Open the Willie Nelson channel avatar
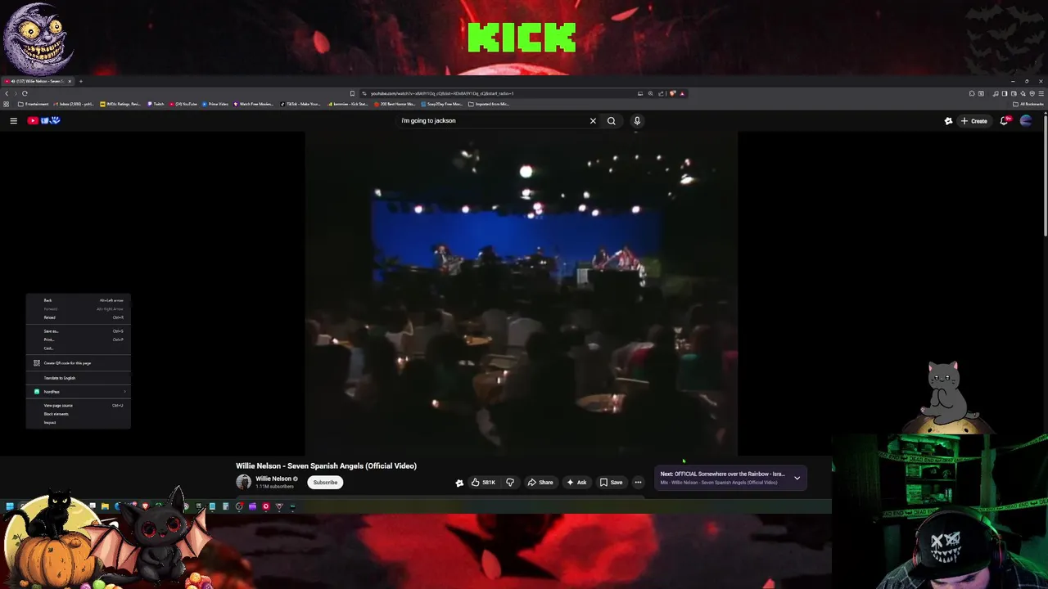Screen dimensions: 1048x589 pos(243,482)
